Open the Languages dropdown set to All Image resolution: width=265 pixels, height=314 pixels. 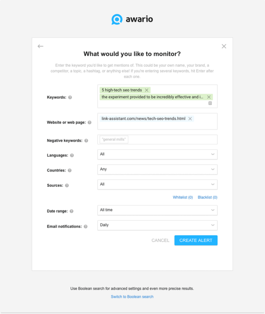pyautogui.click(x=157, y=154)
